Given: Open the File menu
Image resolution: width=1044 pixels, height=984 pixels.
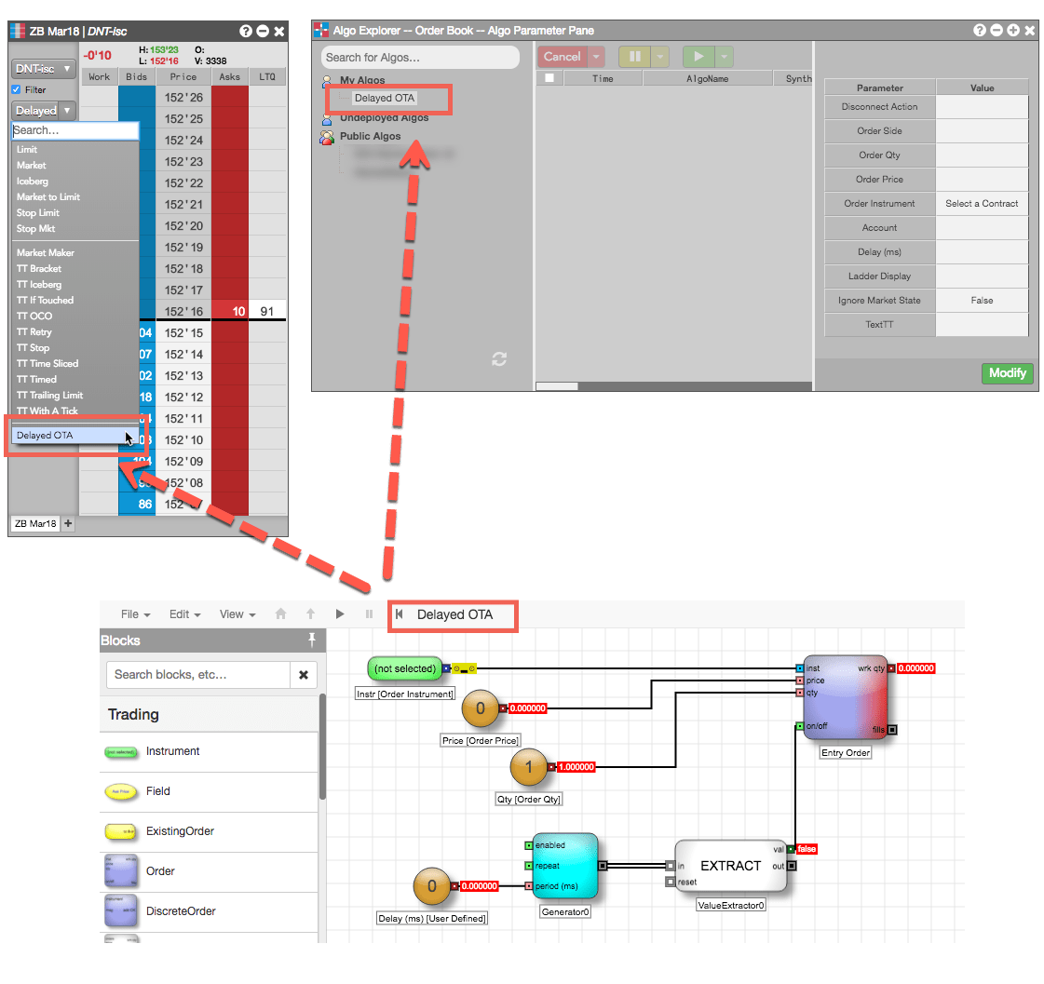Looking at the screenshot, I should tap(135, 613).
